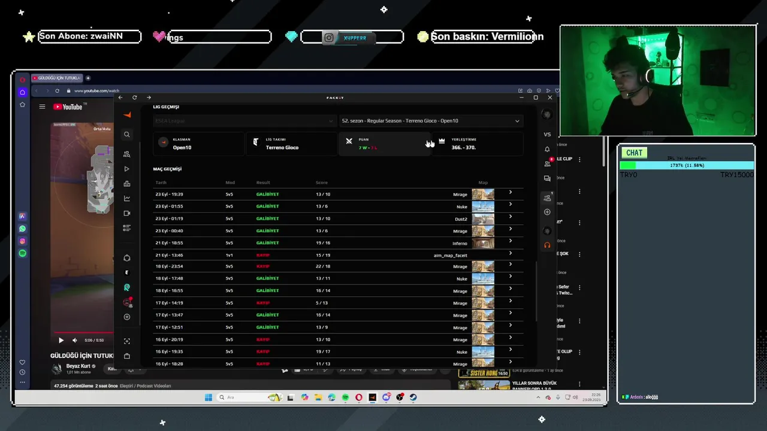Click the FACEIT page scrollbar
The height and width of the screenshot is (431, 767).
tap(536, 290)
